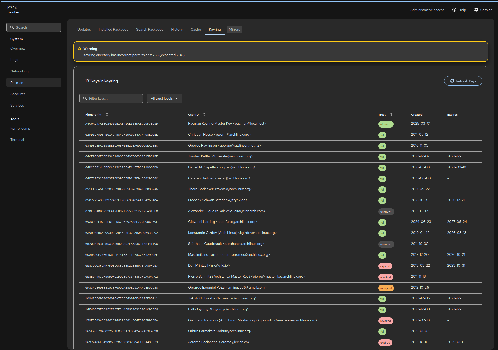
Task: Open Services in the sidebar
Action: tap(17, 105)
